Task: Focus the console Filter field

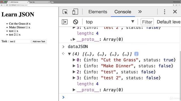Action: pos(147,22)
